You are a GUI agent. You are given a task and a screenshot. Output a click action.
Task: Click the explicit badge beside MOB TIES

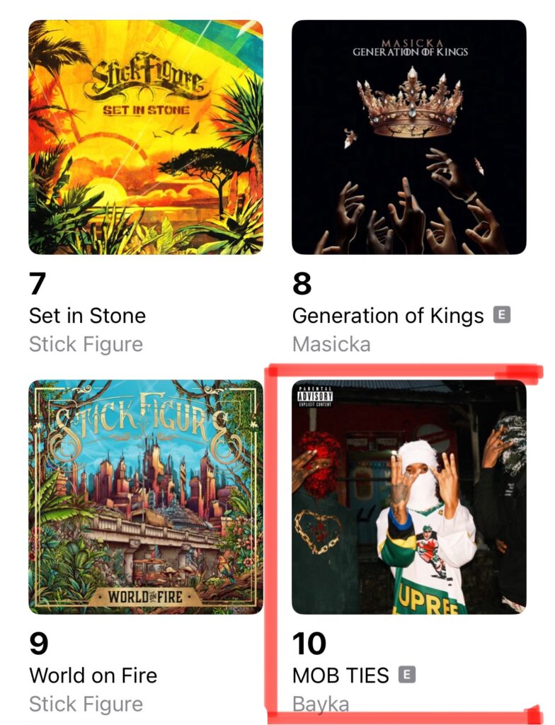407,675
